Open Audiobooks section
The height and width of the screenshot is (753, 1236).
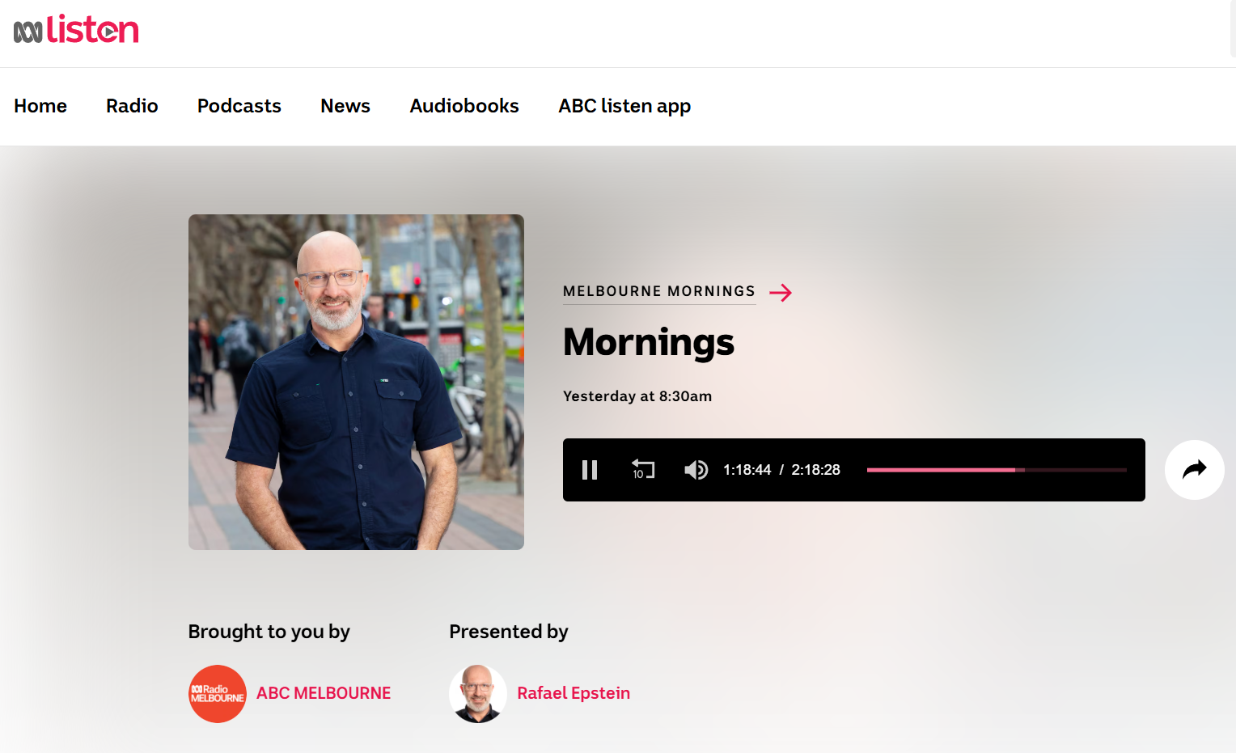pos(464,106)
